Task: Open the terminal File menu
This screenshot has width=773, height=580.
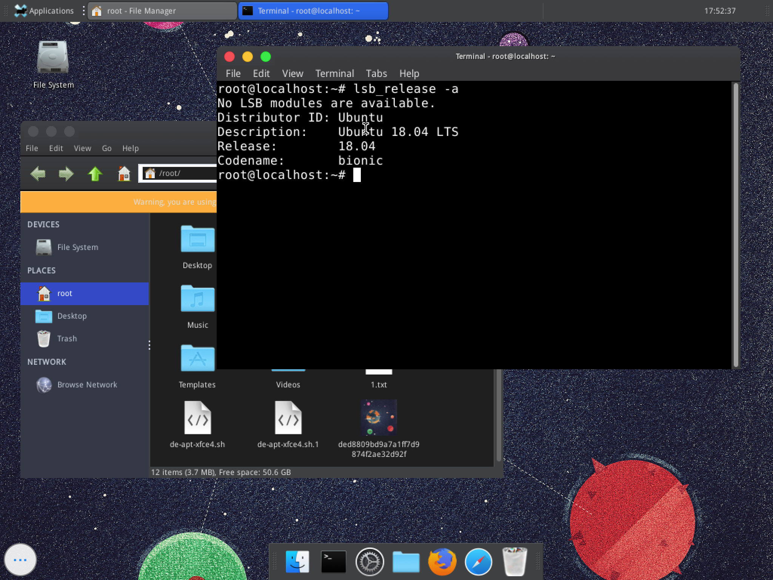Action: tap(233, 74)
